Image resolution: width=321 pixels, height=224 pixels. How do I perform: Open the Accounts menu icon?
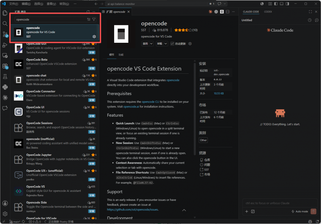[x=5, y=203]
